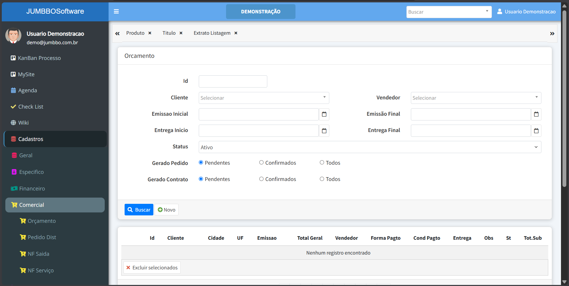Sort by Total Geral column header
The height and width of the screenshot is (286, 569).
(x=310, y=238)
